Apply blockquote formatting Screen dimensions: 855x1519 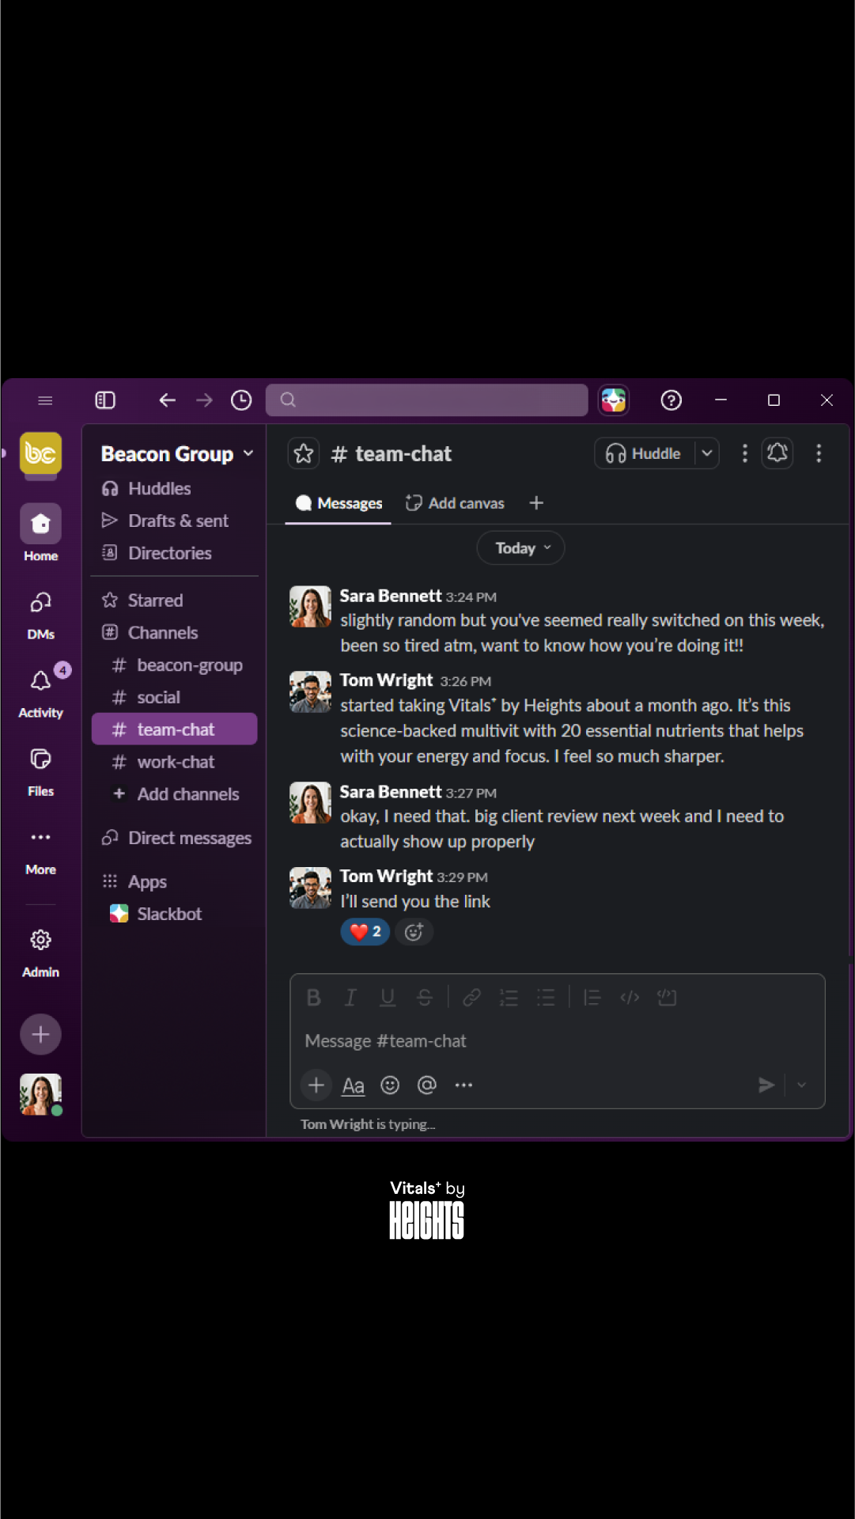tap(592, 998)
